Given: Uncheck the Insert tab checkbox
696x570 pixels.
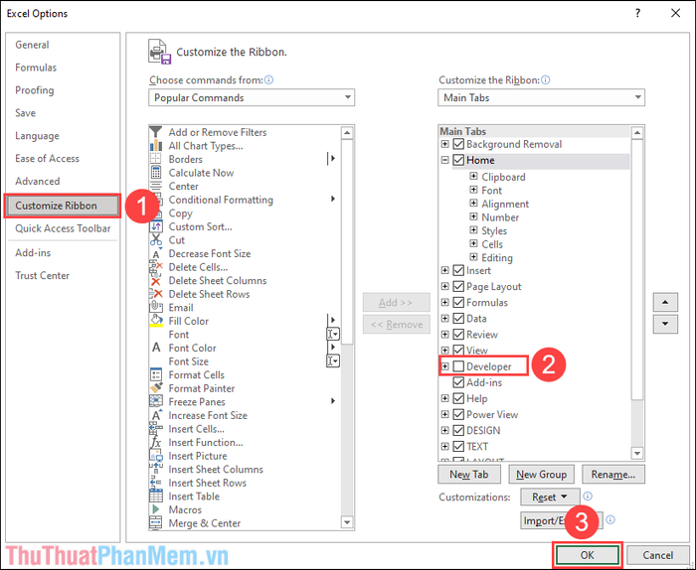Looking at the screenshot, I should [x=459, y=270].
